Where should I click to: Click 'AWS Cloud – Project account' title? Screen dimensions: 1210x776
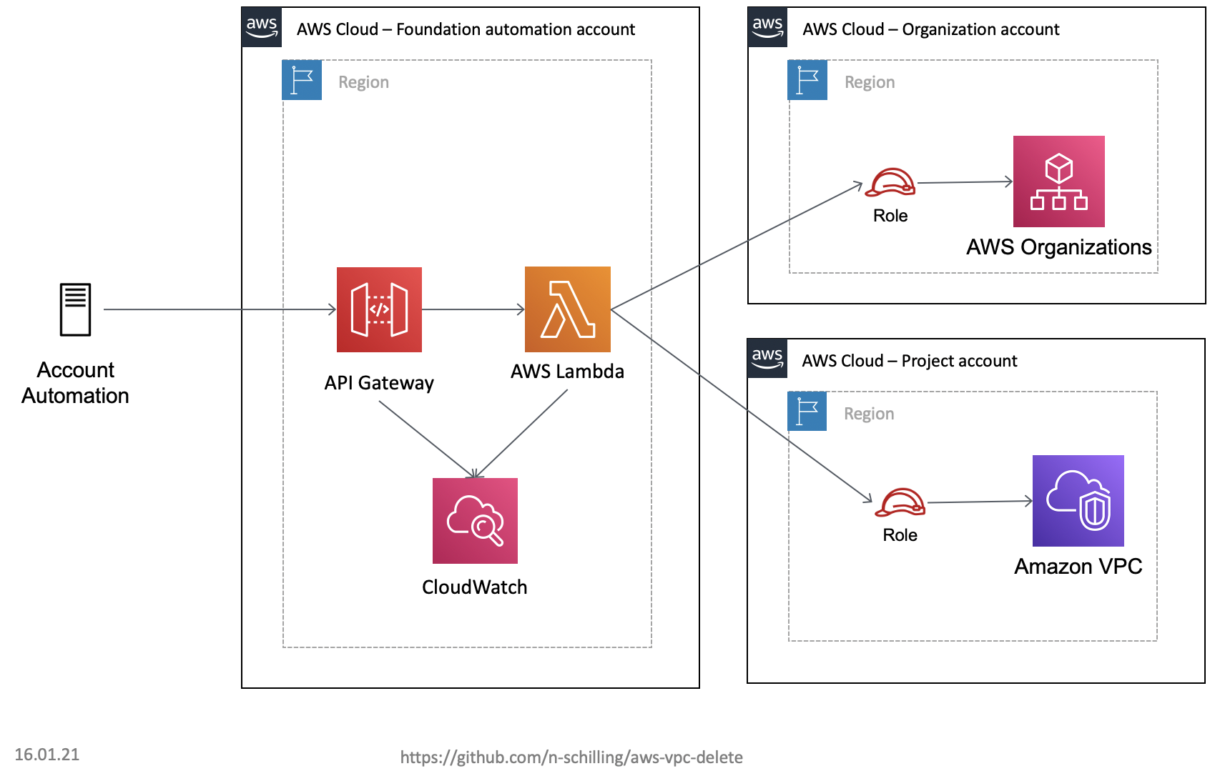click(x=910, y=361)
